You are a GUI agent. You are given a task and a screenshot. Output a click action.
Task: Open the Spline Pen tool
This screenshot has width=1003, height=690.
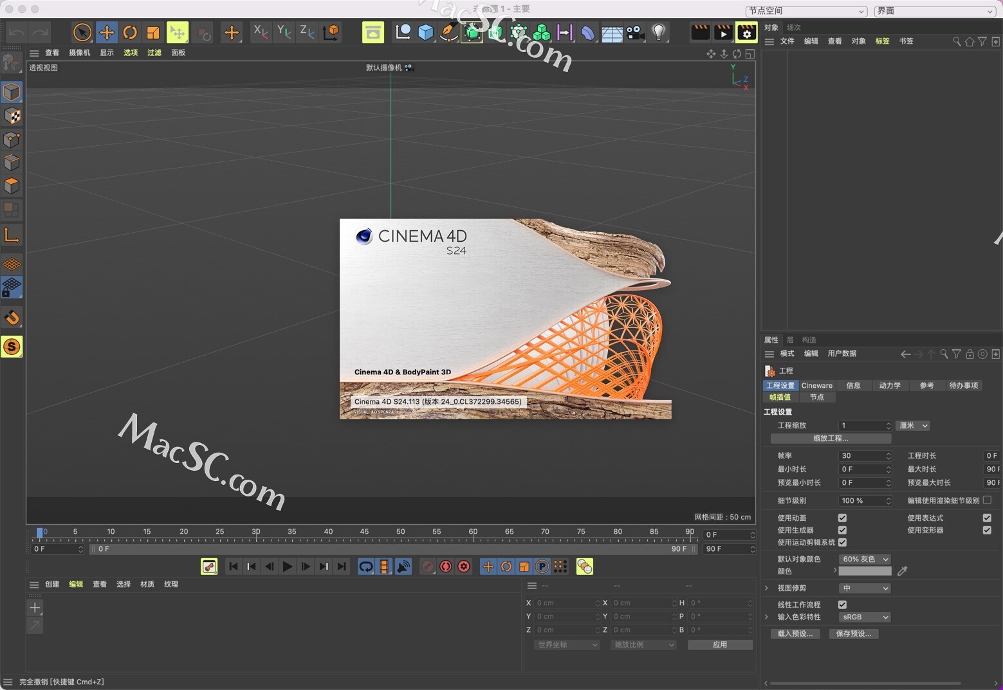448,32
